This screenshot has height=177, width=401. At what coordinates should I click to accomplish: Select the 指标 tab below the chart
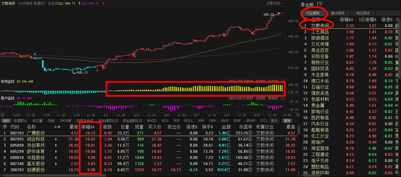click(x=6, y=121)
